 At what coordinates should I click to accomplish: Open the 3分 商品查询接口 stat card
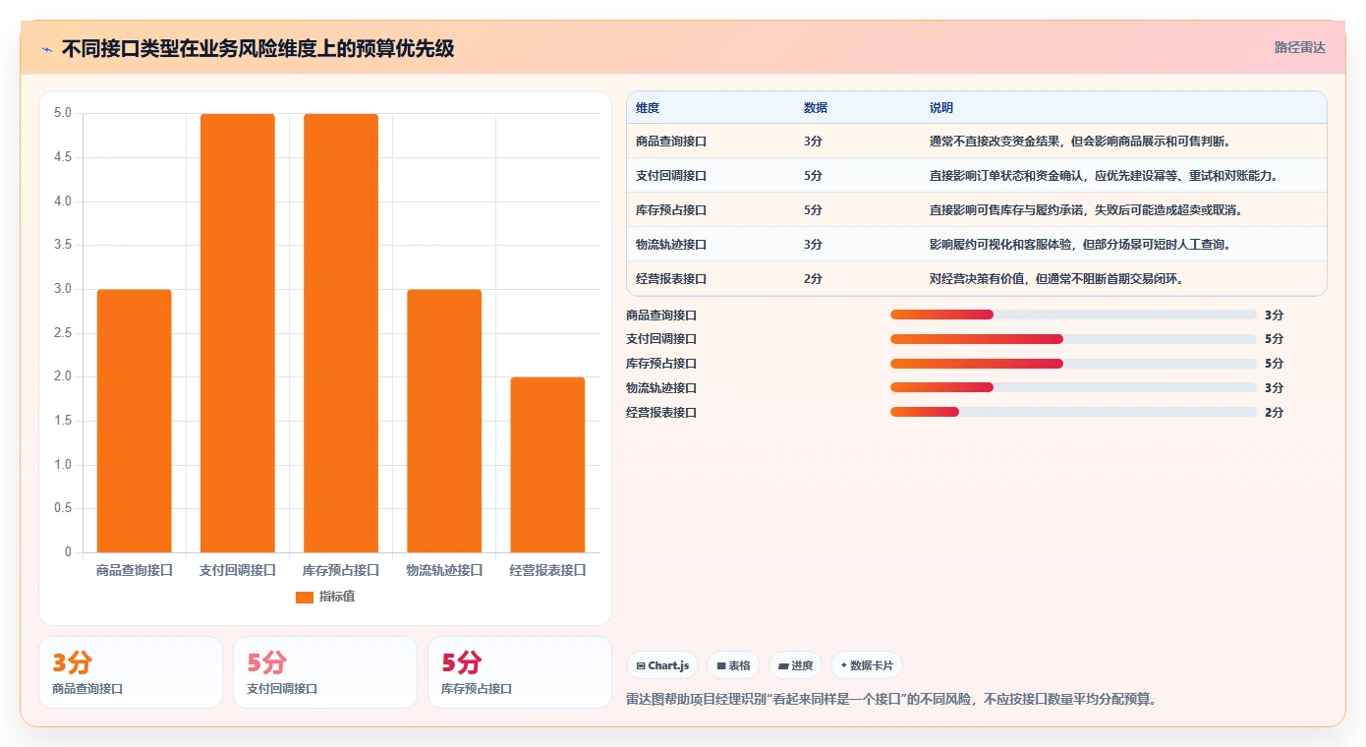(131, 672)
